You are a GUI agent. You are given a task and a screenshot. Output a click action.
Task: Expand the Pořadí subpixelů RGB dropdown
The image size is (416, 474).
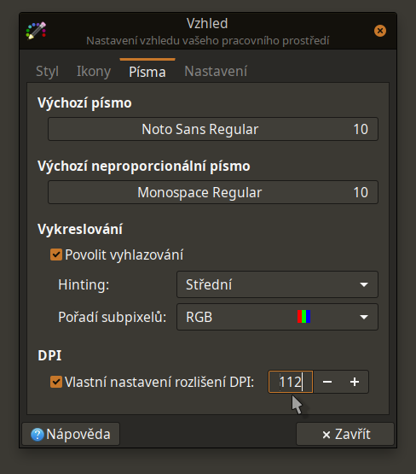(277, 317)
